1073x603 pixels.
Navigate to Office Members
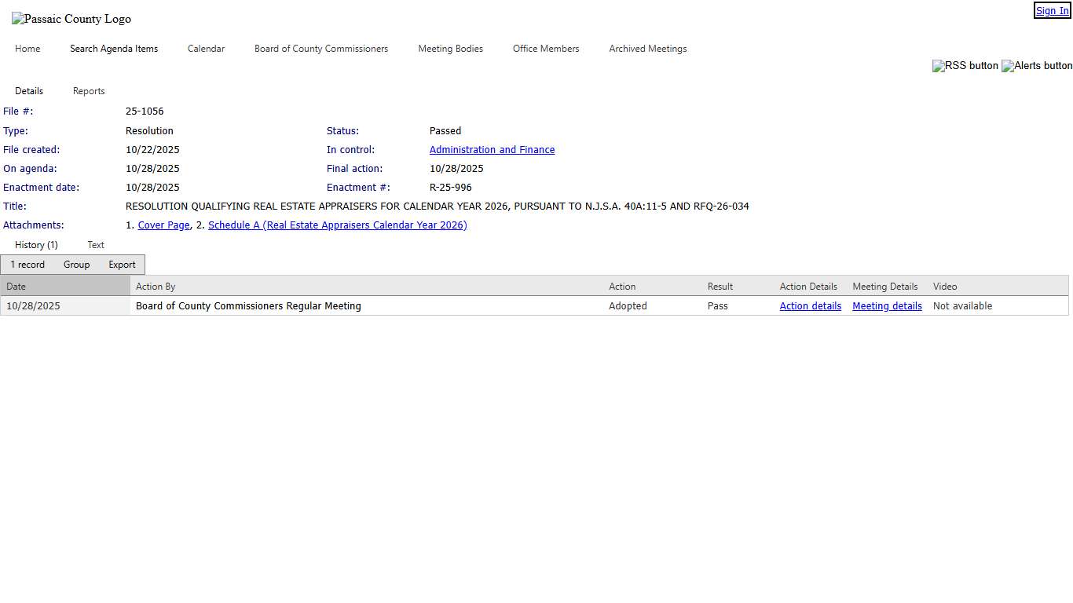tap(546, 49)
